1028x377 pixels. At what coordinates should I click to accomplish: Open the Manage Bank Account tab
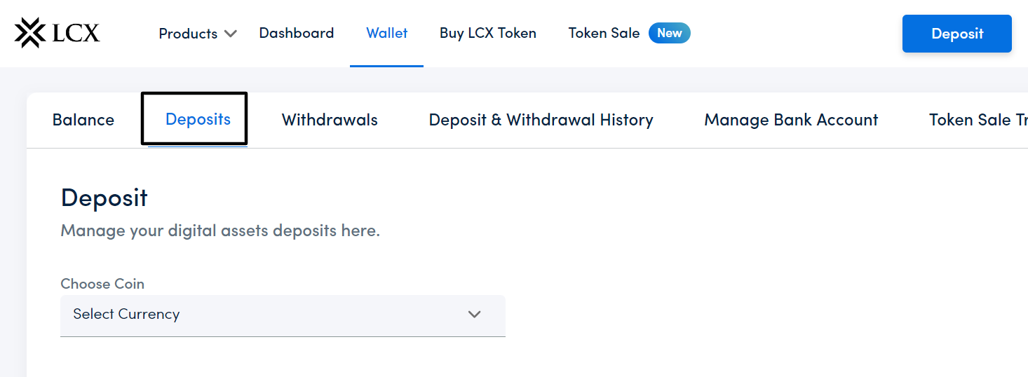(x=791, y=120)
